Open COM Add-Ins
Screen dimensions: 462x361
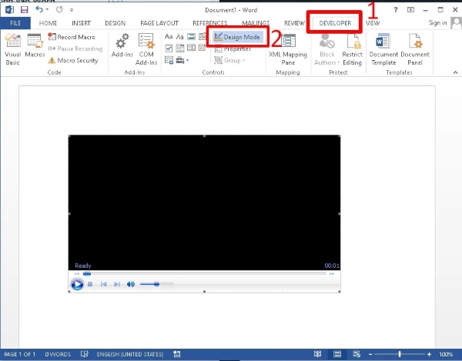click(146, 46)
